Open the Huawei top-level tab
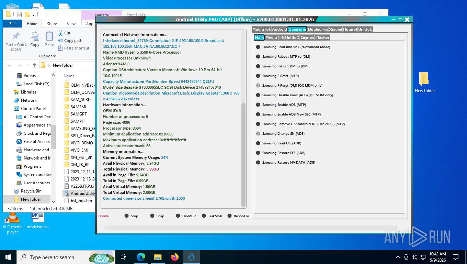The width and height of the screenshot is (467, 264). [350, 29]
